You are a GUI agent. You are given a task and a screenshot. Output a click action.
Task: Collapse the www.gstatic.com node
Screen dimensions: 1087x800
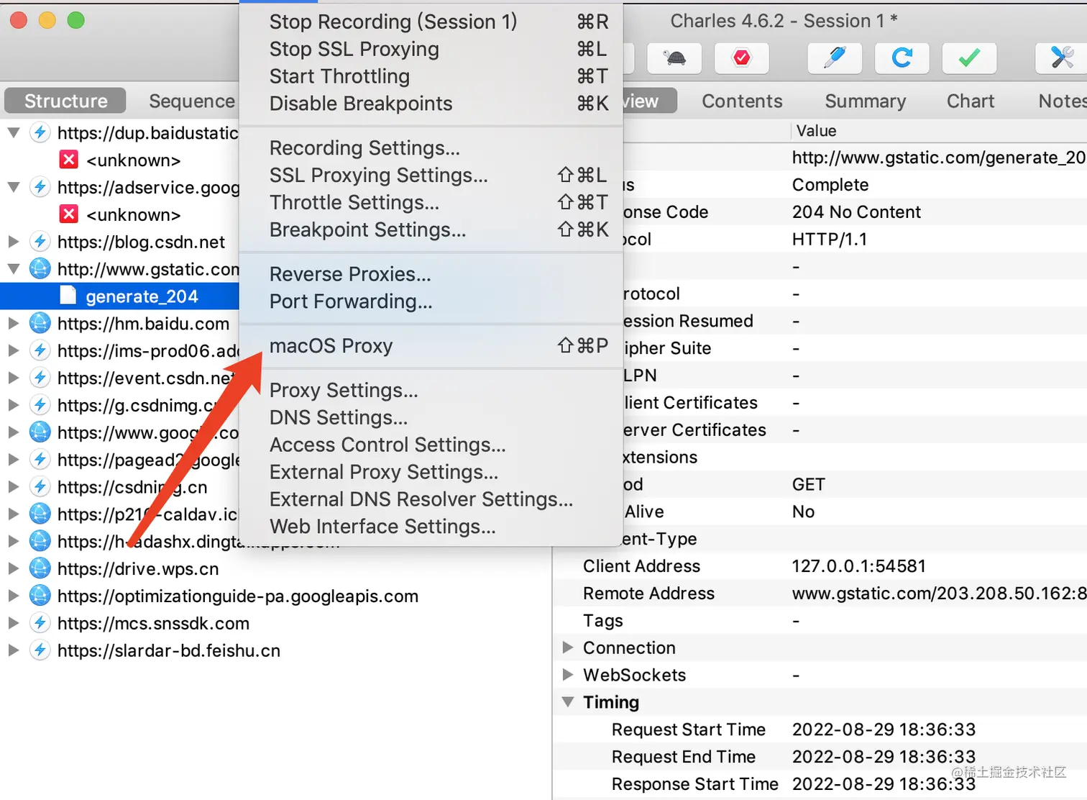[x=14, y=269]
